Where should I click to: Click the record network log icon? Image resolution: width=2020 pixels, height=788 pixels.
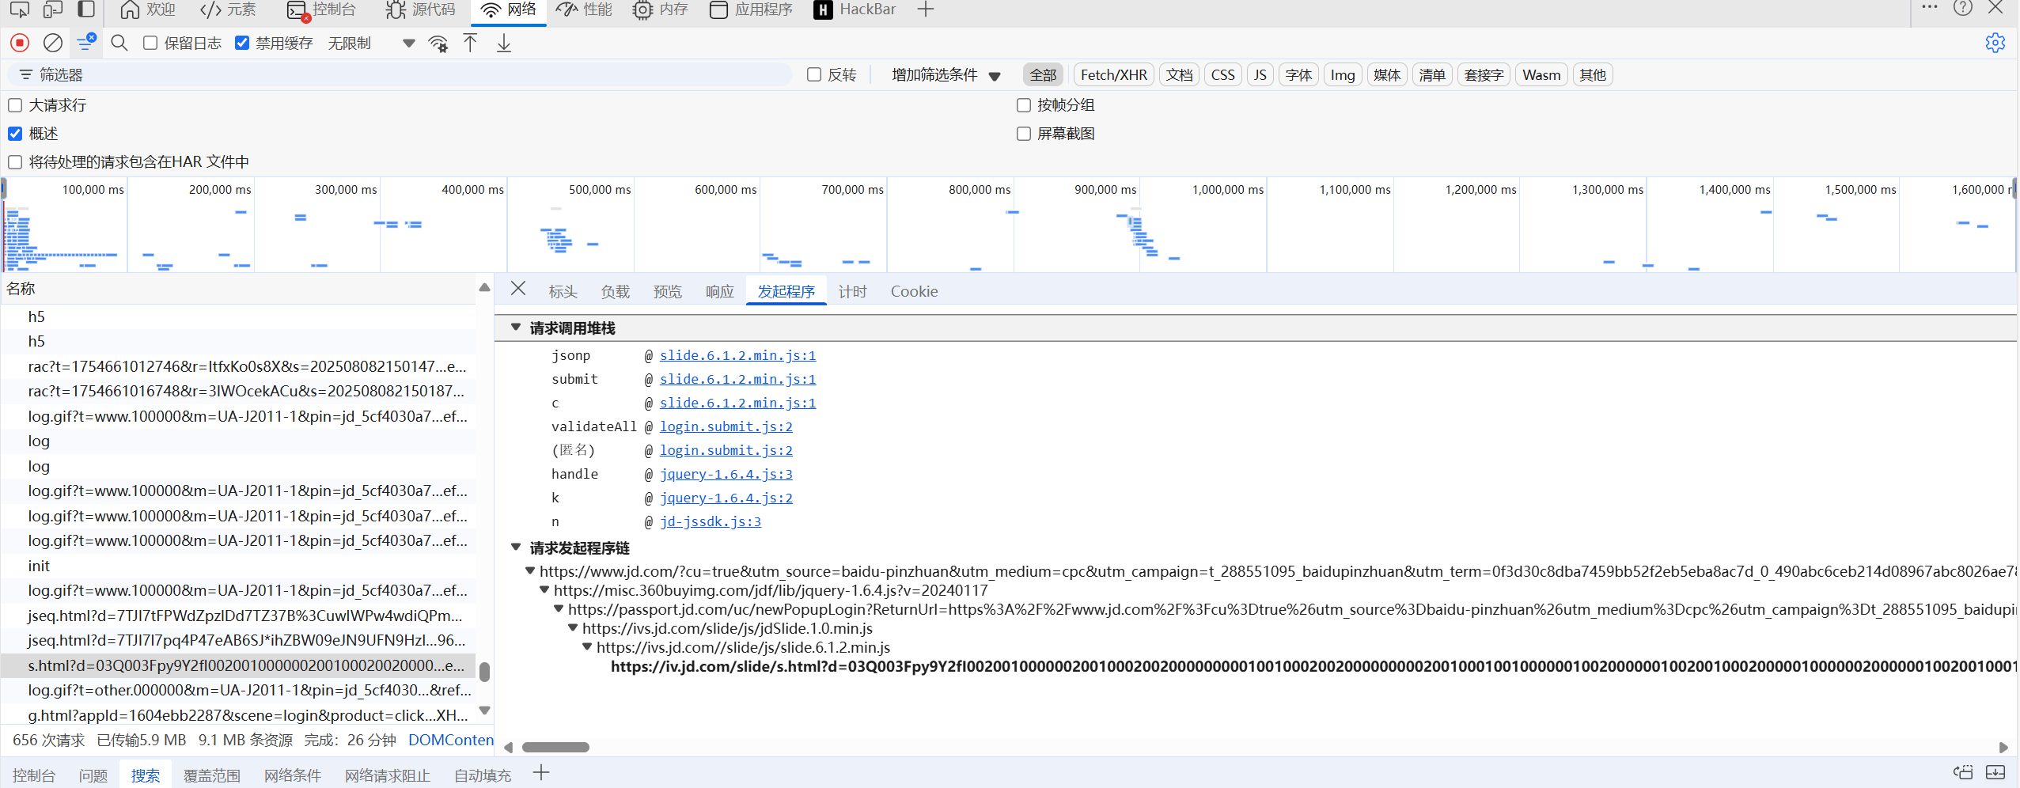[20, 43]
